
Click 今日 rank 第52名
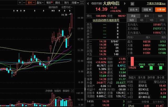click(143, 86)
